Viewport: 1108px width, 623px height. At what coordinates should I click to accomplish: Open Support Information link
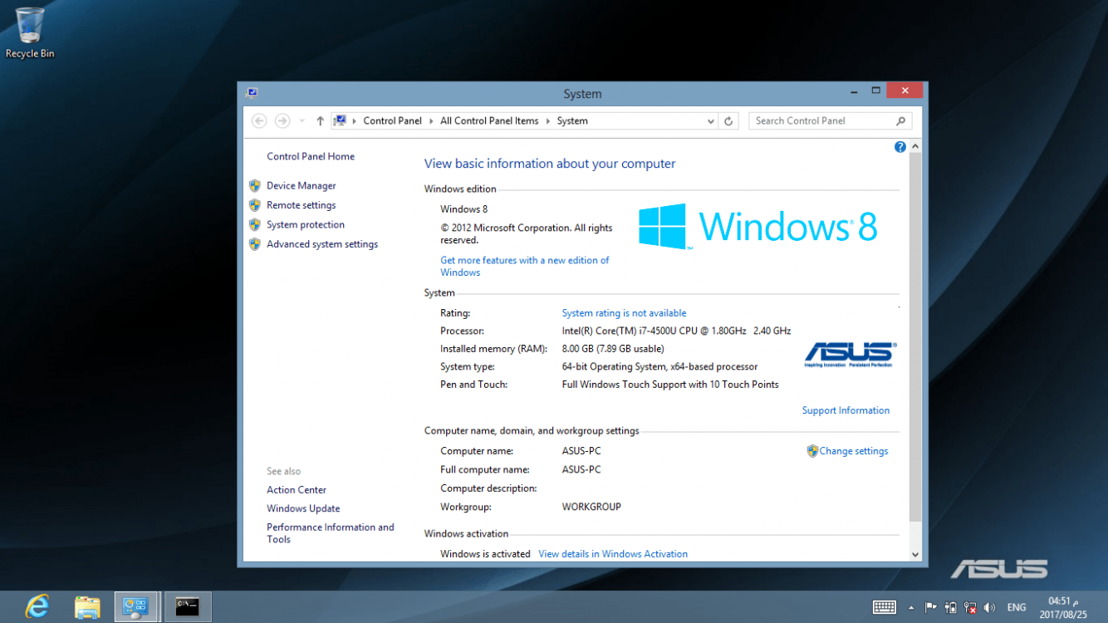pos(846,410)
